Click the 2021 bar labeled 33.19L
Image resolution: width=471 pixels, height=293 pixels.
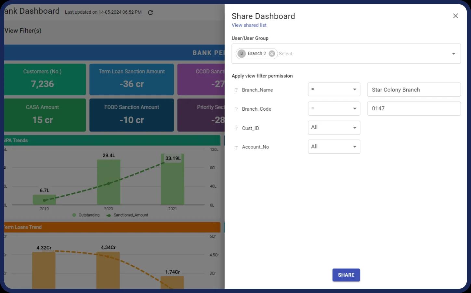[x=173, y=179]
